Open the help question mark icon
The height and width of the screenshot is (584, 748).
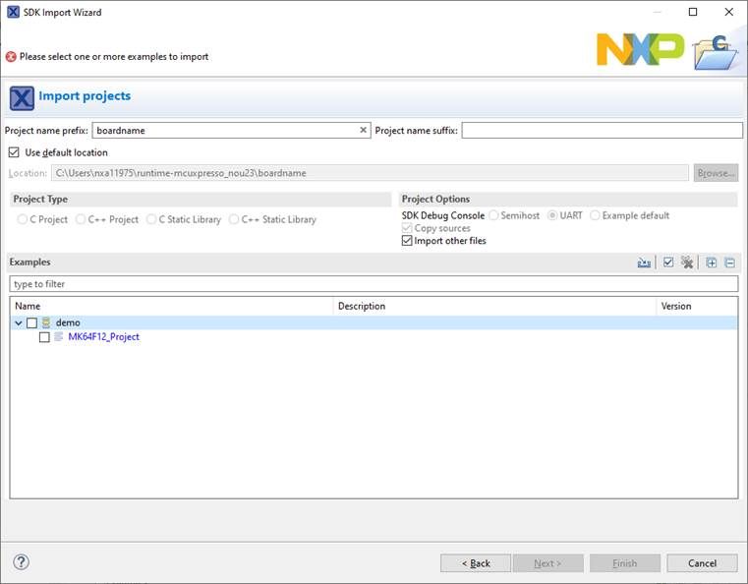pyautogui.click(x=21, y=562)
